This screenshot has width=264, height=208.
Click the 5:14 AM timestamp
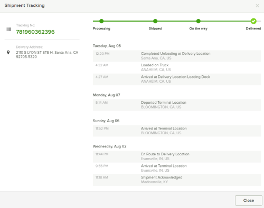[x=101, y=103]
